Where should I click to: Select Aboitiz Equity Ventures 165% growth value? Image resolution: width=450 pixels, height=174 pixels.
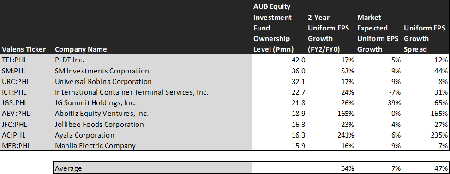(347, 114)
